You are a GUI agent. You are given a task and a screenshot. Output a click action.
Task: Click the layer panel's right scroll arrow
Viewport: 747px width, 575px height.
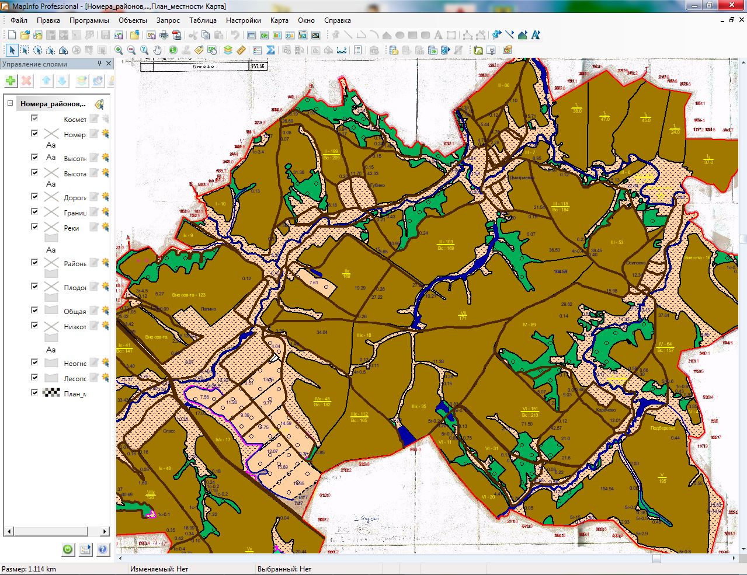(105, 531)
